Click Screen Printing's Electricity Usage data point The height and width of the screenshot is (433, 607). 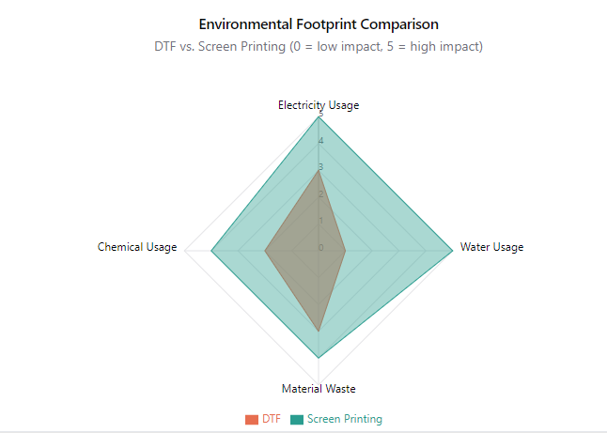(319, 116)
